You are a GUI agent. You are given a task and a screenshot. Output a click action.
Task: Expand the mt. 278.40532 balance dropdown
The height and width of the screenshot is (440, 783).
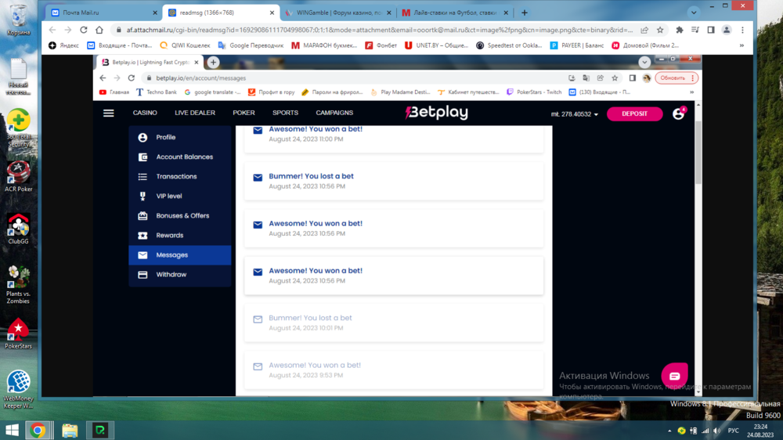pyautogui.click(x=574, y=114)
